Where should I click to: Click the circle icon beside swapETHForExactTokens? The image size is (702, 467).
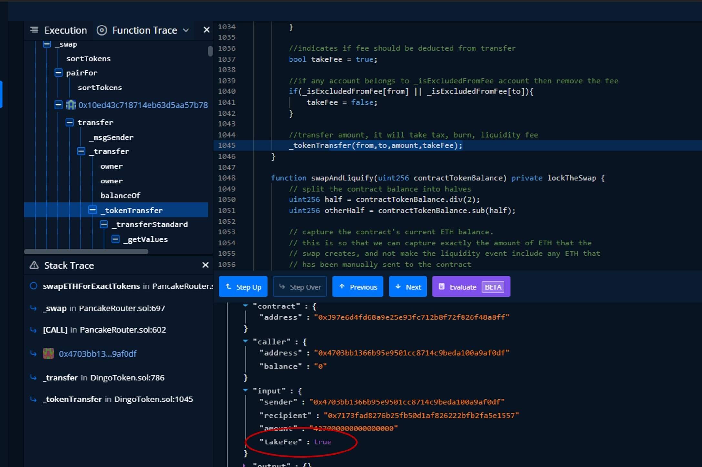pos(34,286)
